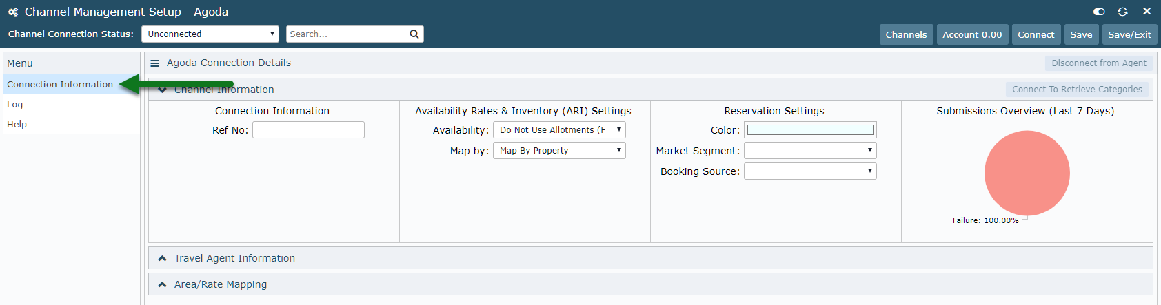
Task: Click the reservation Color swatch
Action: click(810, 130)
